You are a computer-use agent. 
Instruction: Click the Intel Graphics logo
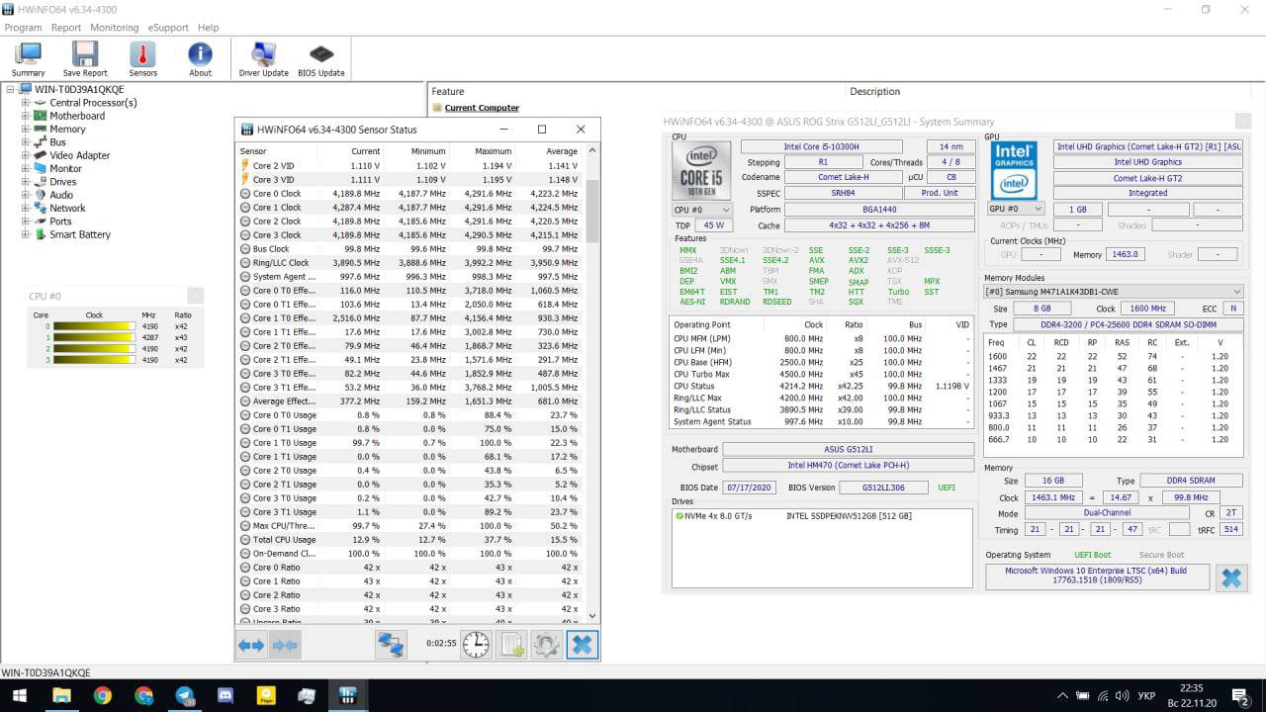(x=1015, y=169)
